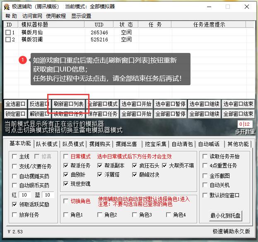Viewport: 258px width, 242px height.
Task: Open the 显示设置 menu
Action: (x=81, y=16)
